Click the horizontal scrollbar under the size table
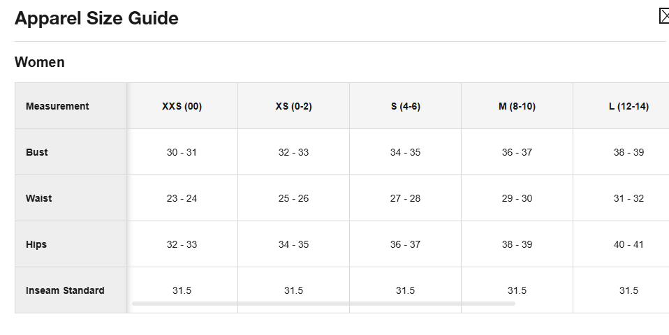The width and height of the screenshot is (669, 335). (323, 304)
